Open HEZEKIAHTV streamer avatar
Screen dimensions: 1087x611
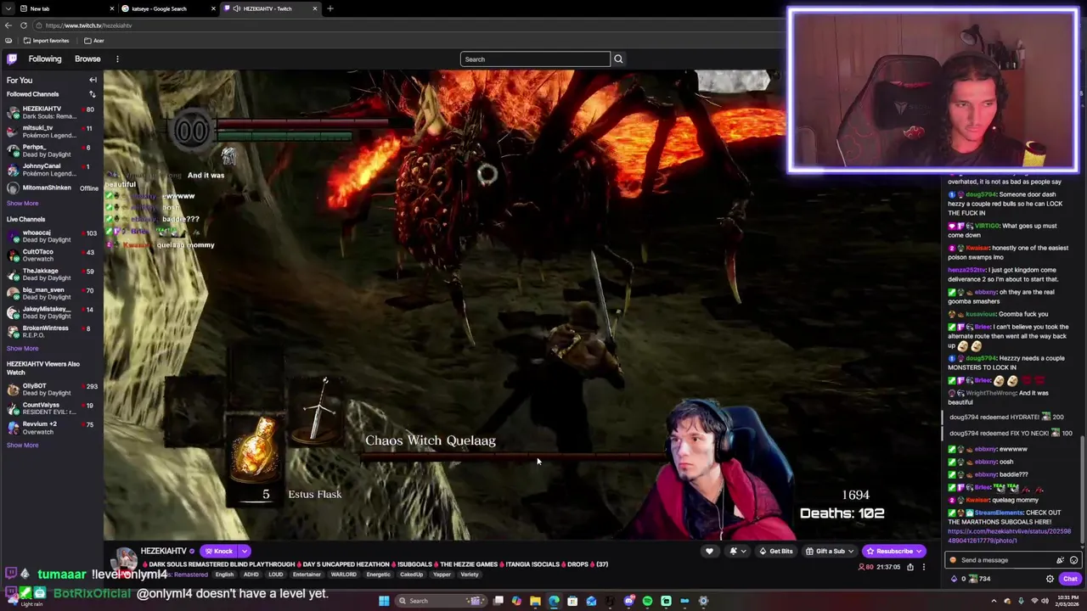pos(126,560)
